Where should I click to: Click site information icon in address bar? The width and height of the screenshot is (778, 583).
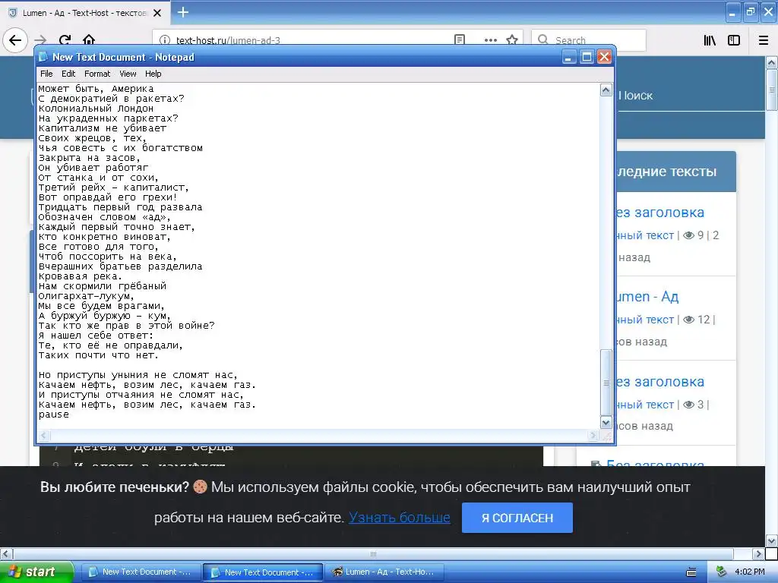pos(164,40)
